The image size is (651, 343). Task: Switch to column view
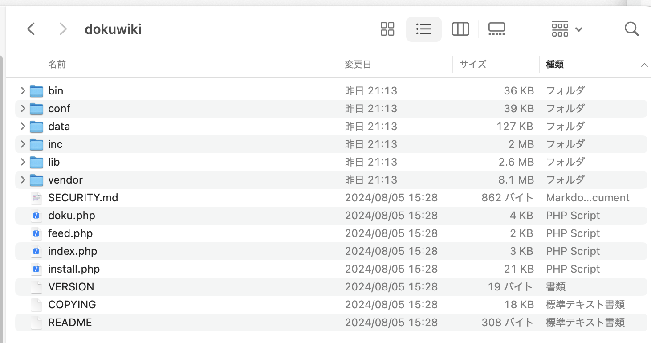[x=460, y=29]
